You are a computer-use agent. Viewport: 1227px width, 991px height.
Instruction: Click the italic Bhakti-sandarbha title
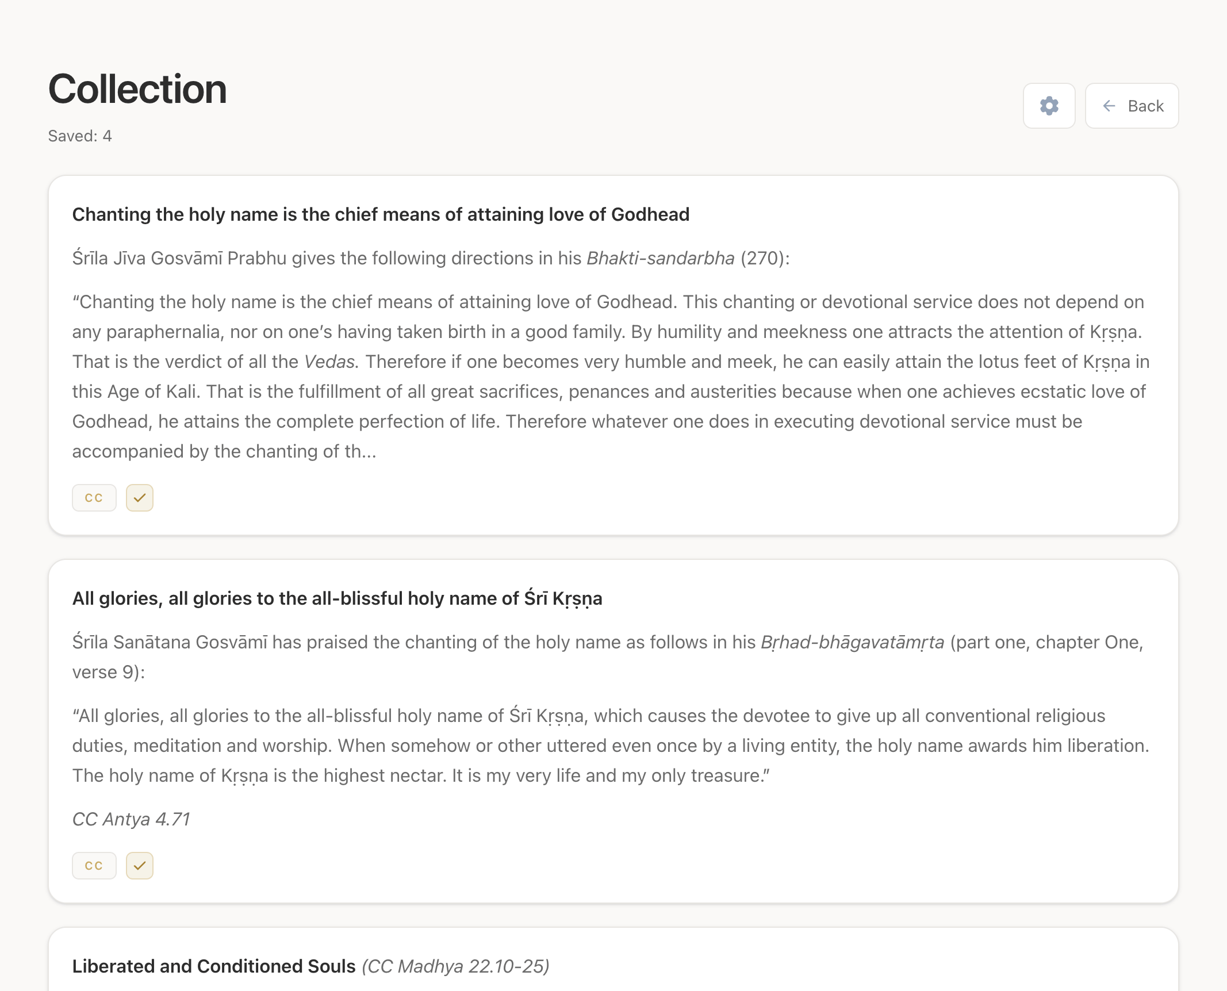(660, 258)
